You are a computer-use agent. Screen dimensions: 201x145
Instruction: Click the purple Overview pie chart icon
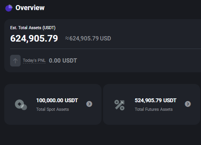(x=9, y=8)
